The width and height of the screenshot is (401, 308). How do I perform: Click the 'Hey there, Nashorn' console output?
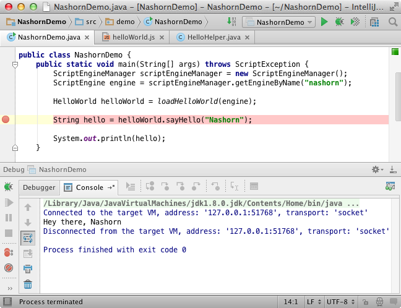click(x=82, y=222)
